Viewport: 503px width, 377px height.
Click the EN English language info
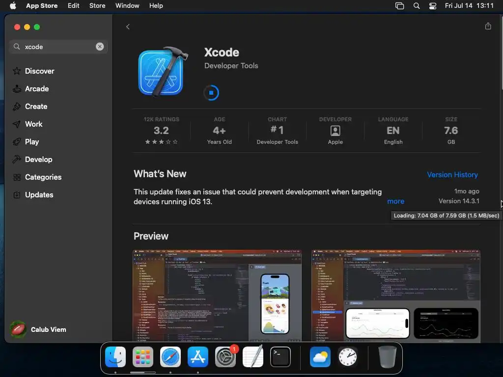pyautogui.click(x=393, y=131)
